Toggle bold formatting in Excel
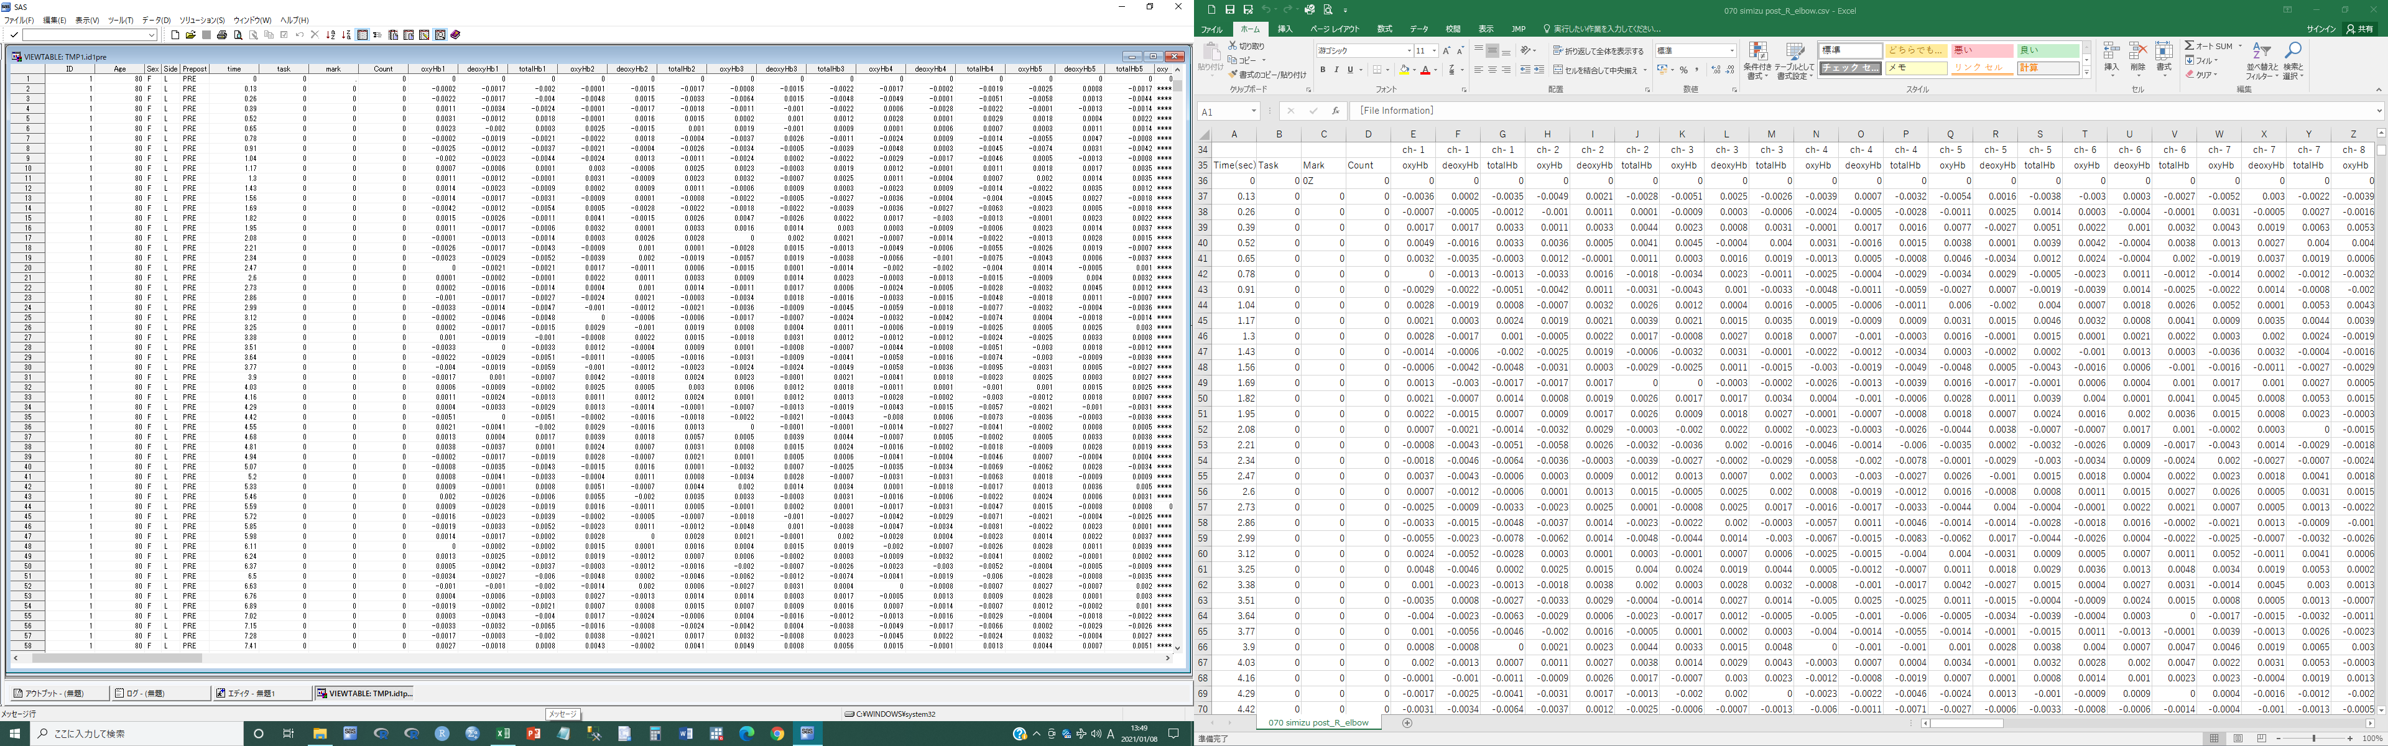This screenshot has width=2388, height=746. [1322, 70]
